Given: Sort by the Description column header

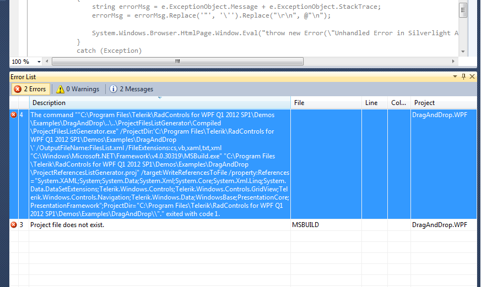Looking at the screenshot, I should pyautogui.click(x=160, y=103).
